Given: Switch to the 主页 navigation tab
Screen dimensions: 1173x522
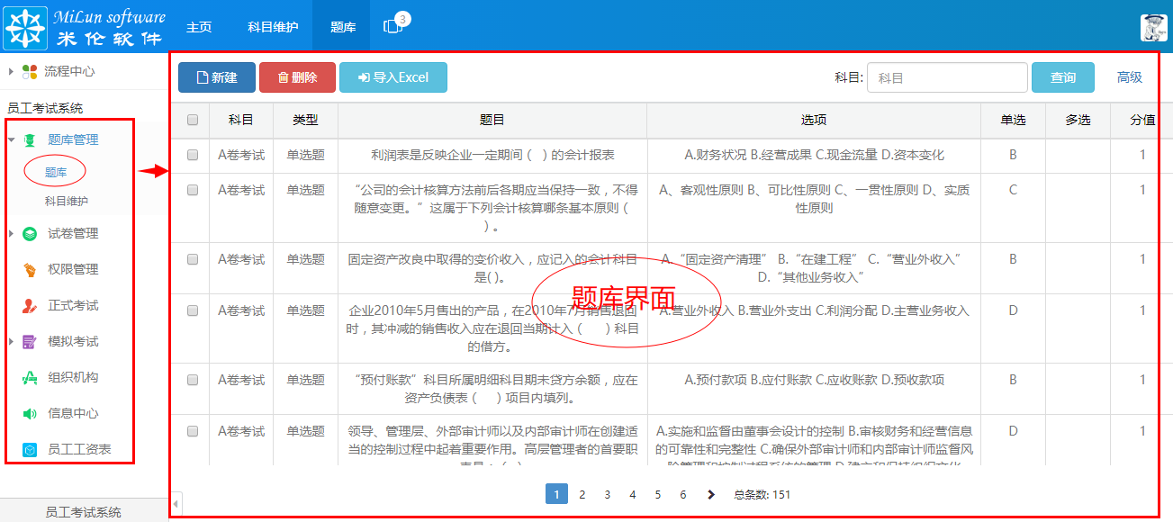Looking at the screenshot, I should (198, 26).
